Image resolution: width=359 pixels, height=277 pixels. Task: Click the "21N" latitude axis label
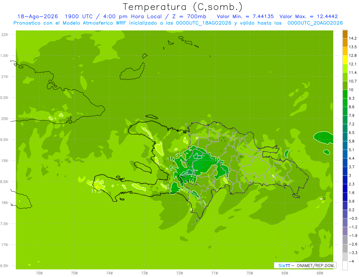(5, 77)
